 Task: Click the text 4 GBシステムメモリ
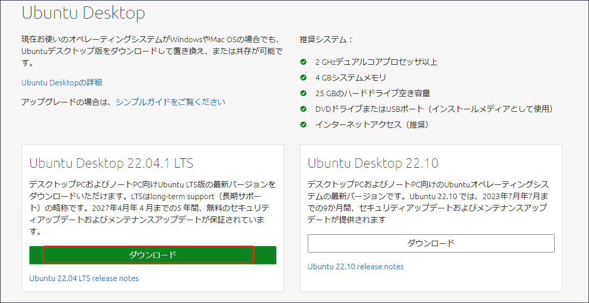(351, 77)
